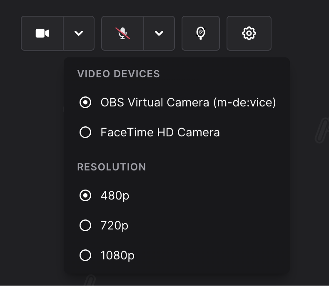Click the OBS Virtual Camera (m-de:vice) label

pos(188,103)
